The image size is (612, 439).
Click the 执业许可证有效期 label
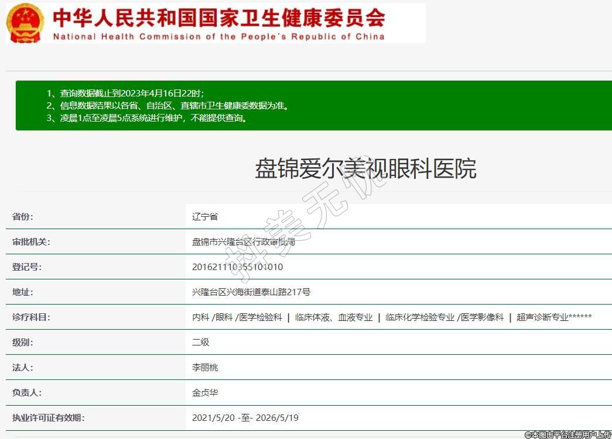point(48,417)
